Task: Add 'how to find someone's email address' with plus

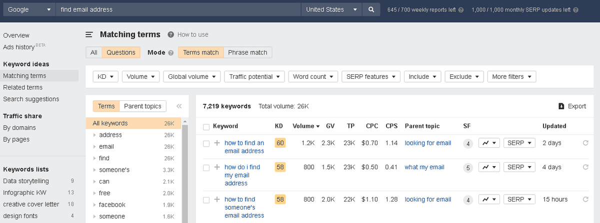Action: pos(217,199)
